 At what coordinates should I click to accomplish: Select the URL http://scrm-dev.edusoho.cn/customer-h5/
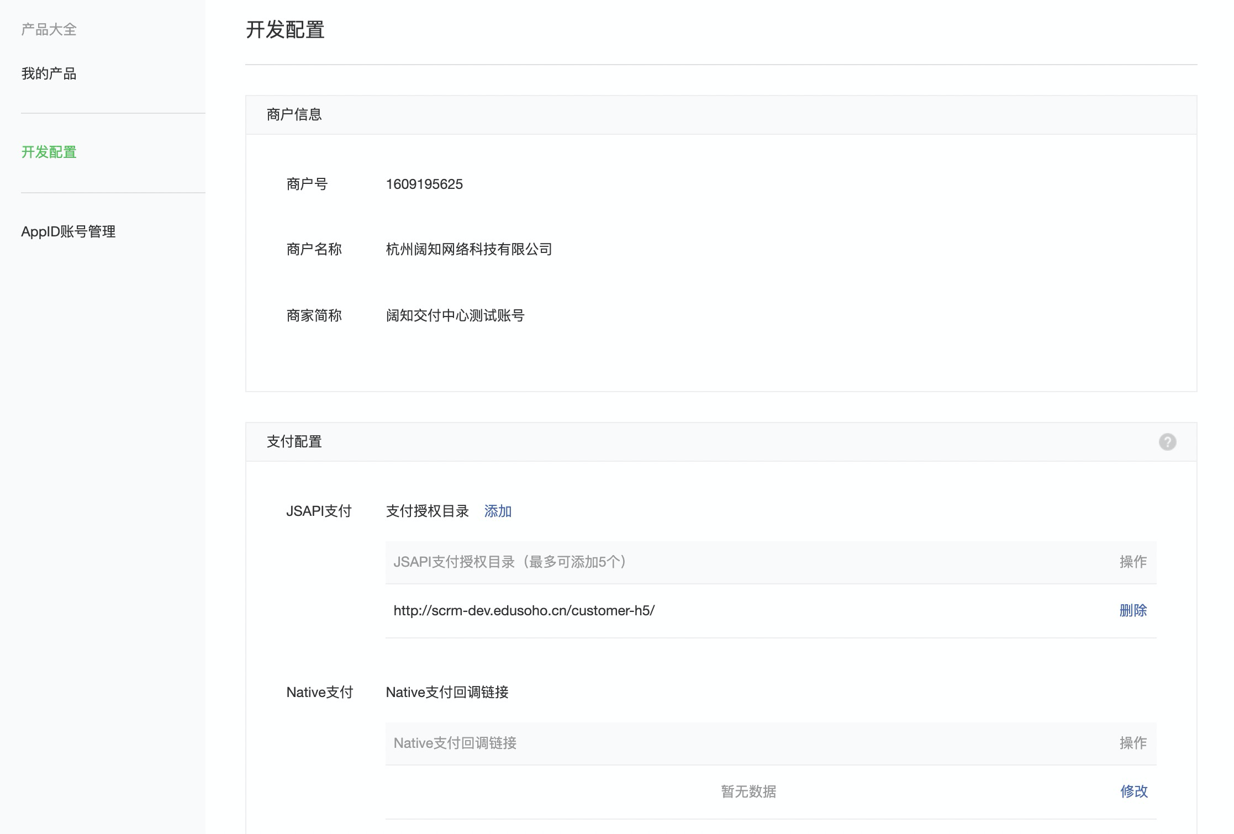tap(524, 610)
